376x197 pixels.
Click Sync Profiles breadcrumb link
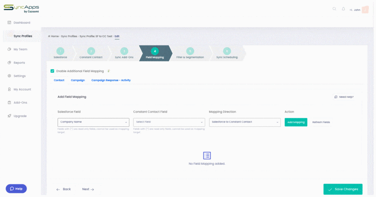[x=69, y=36]
